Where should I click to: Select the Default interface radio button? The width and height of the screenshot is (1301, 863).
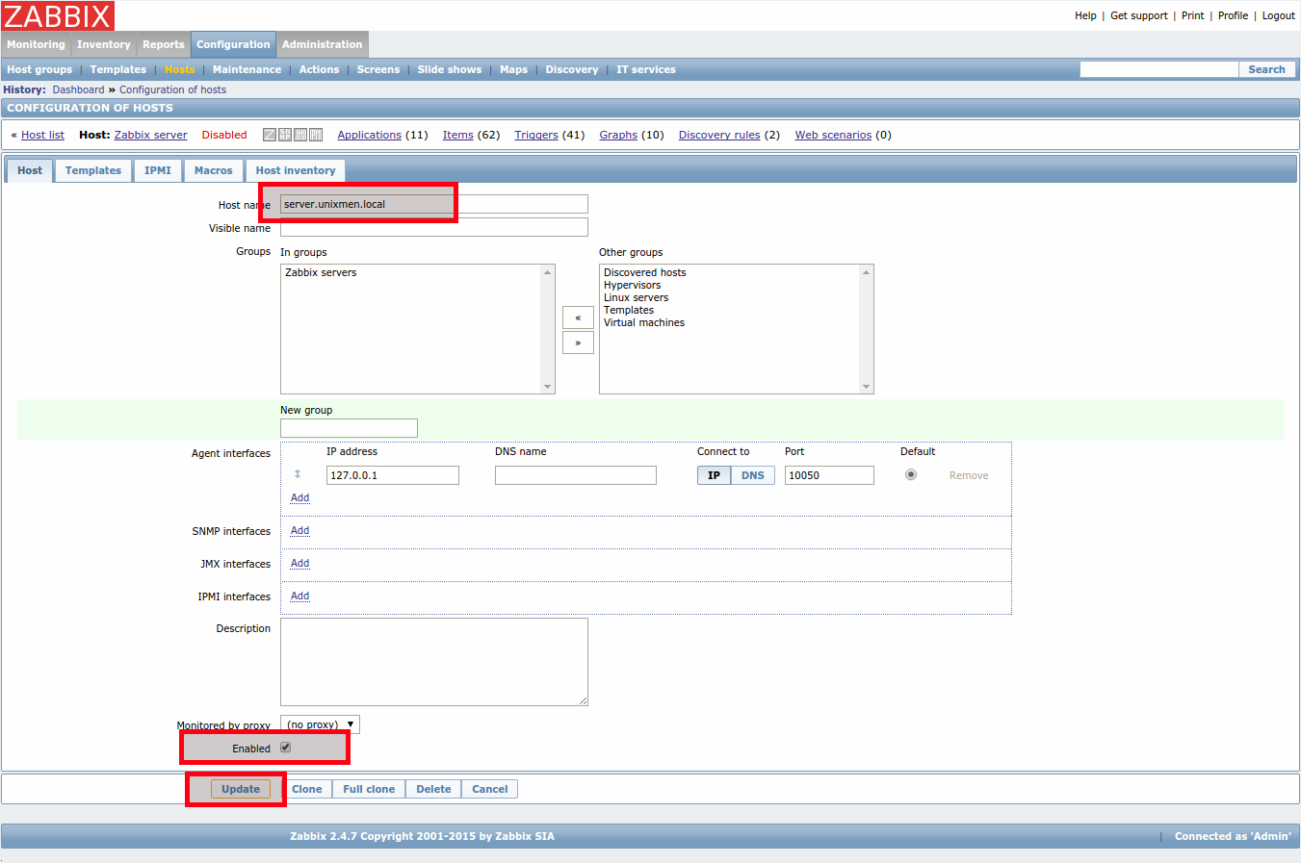click(911, 474)
